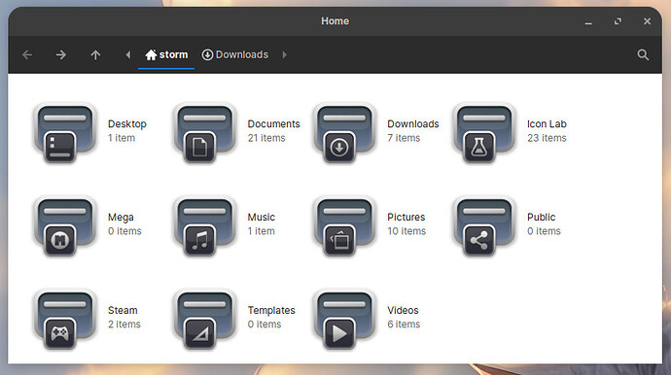Click the 'Desktop' folder name label

[x=127, y=124]
